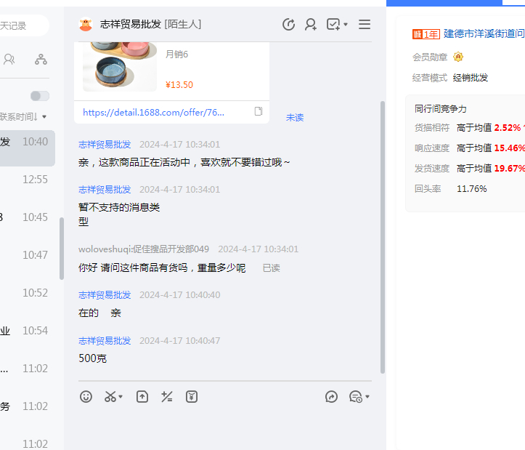Open the detail.1688.com product link
The image size is (525, 450).
pyautogui.click(x=153, y=112)
